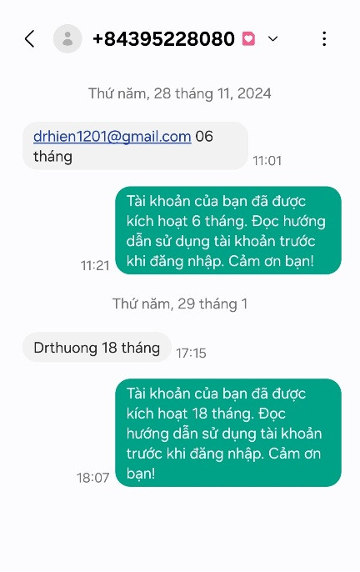Tap the phone number +84395228080 header

click(164, 38)
